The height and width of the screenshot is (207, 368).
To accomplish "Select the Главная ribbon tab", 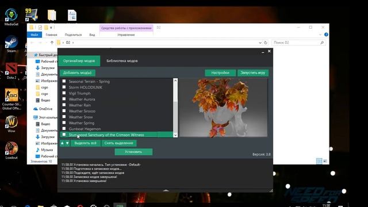I will [51, 34].
